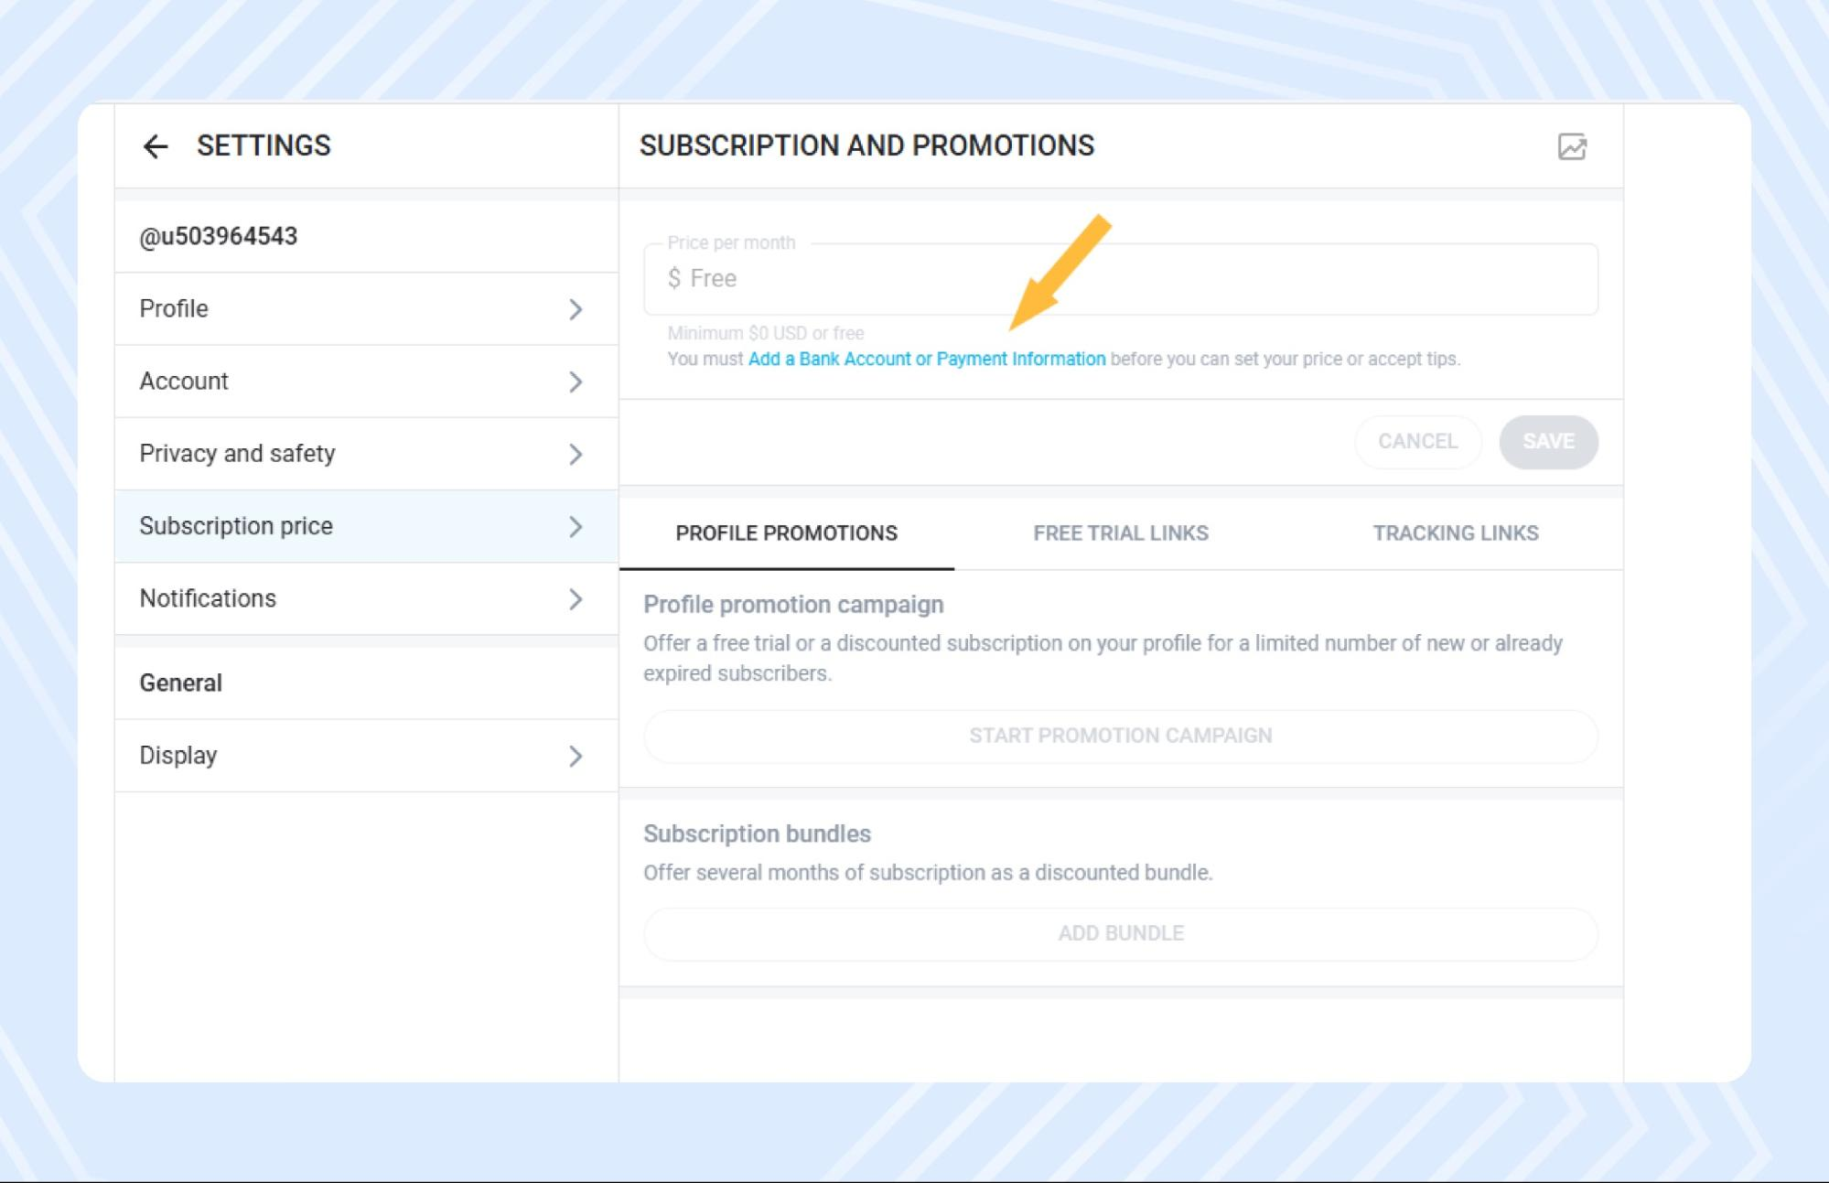The height and width of the screenshot is (1183, 1829).
Task: Click Start Promotion Campaign button
Action: [1120, 736]
